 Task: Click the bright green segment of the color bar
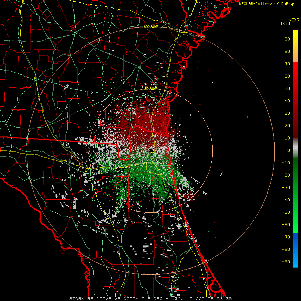(x=295, y=195)
